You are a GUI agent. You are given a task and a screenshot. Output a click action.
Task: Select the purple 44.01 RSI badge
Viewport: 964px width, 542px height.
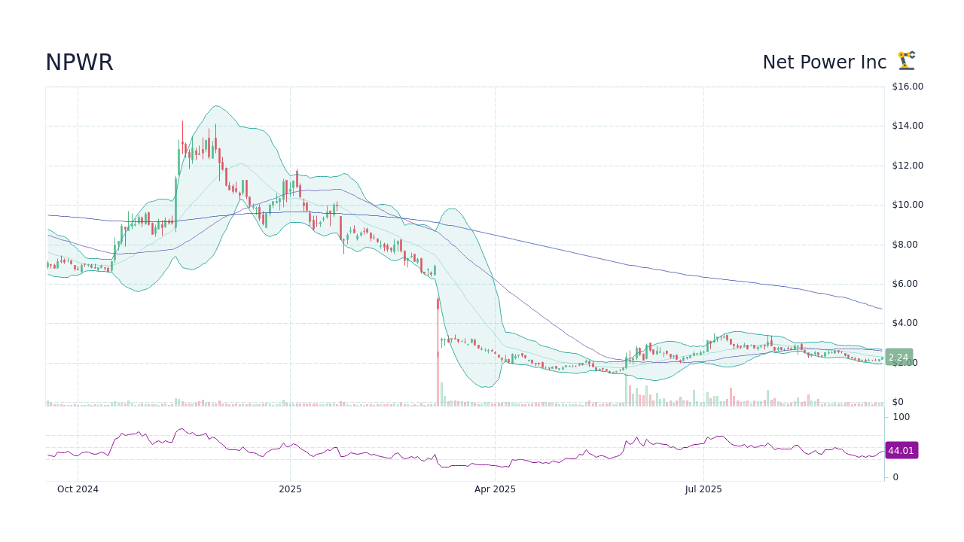click(x=901, y=450)
